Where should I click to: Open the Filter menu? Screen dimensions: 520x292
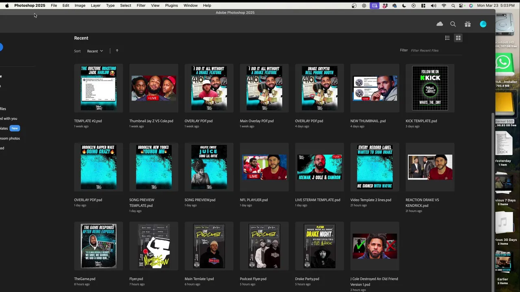coord(141,5)
